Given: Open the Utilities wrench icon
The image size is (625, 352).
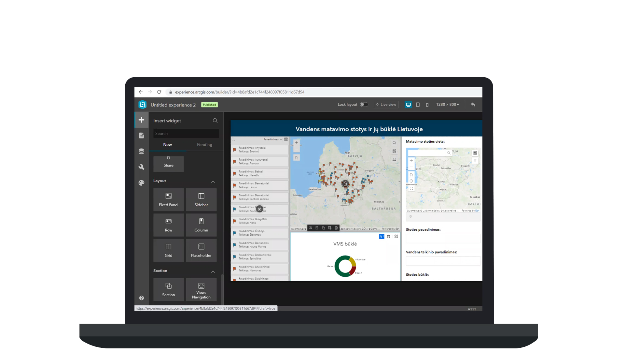Looking at the screenshot, I should coord(141,167).
